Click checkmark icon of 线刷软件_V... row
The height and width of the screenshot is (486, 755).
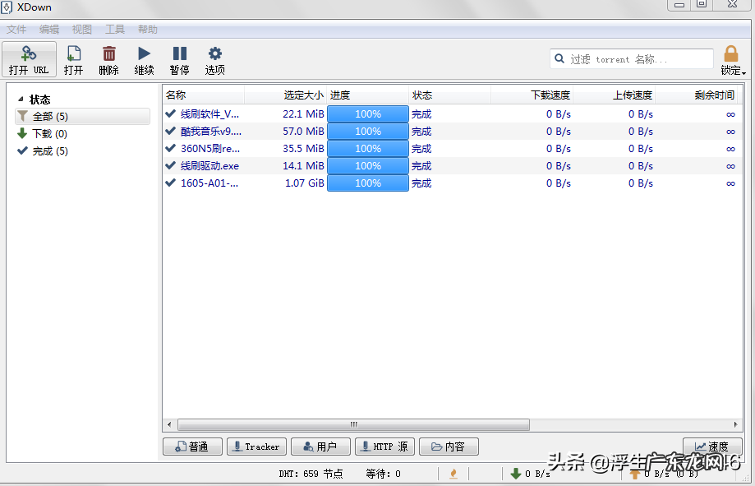point(170,113)
